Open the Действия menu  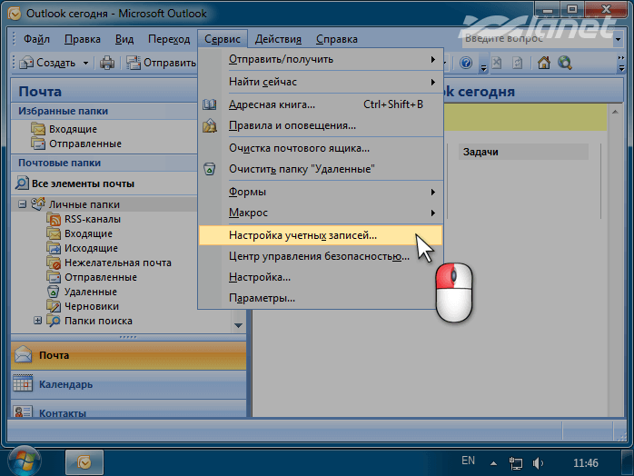pos(277,39)
